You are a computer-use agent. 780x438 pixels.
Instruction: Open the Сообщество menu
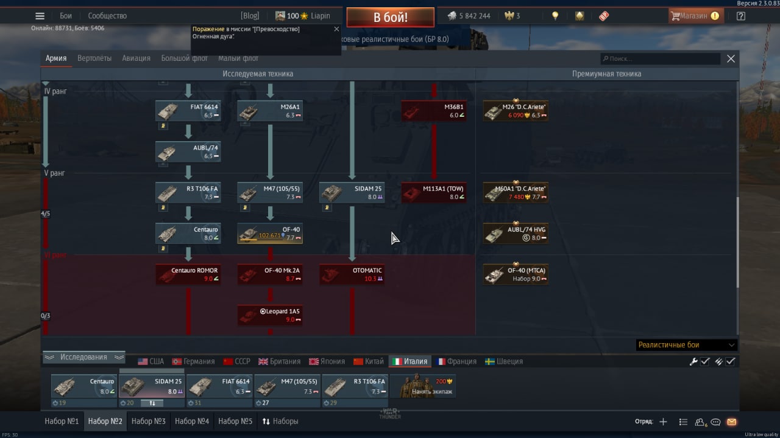pyautogui.click(x=107, y=16)
